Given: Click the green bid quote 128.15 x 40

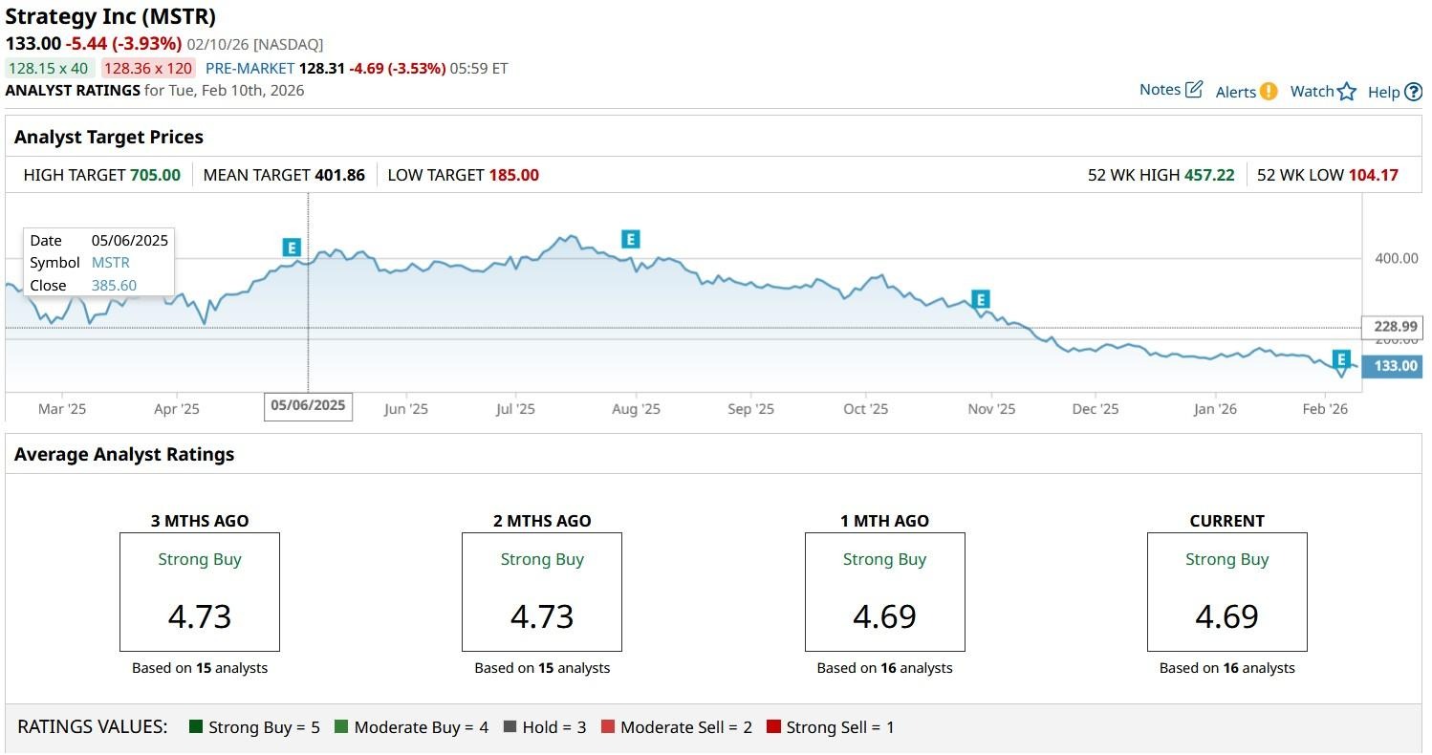Looking at the screenshot, I should [x=48, y=69].
